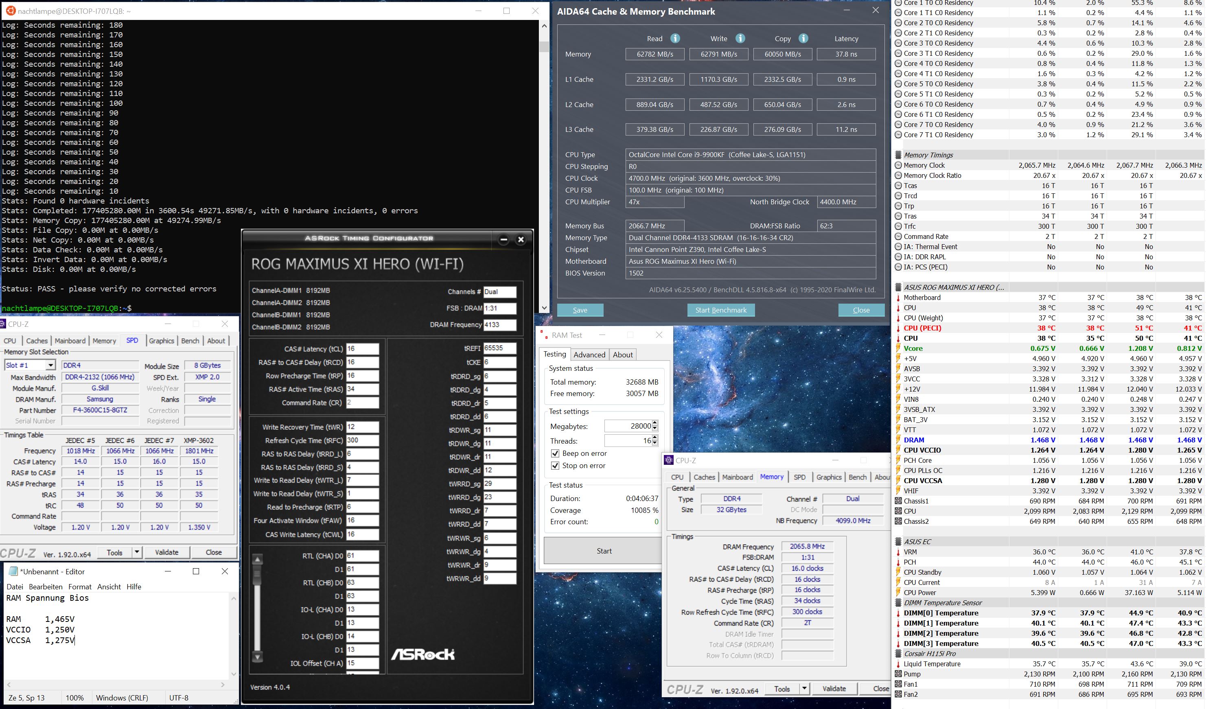Switch to the Advanced tab in RAM Test
Viewport: 1206px width, 709px height.
tap(589, 354)
